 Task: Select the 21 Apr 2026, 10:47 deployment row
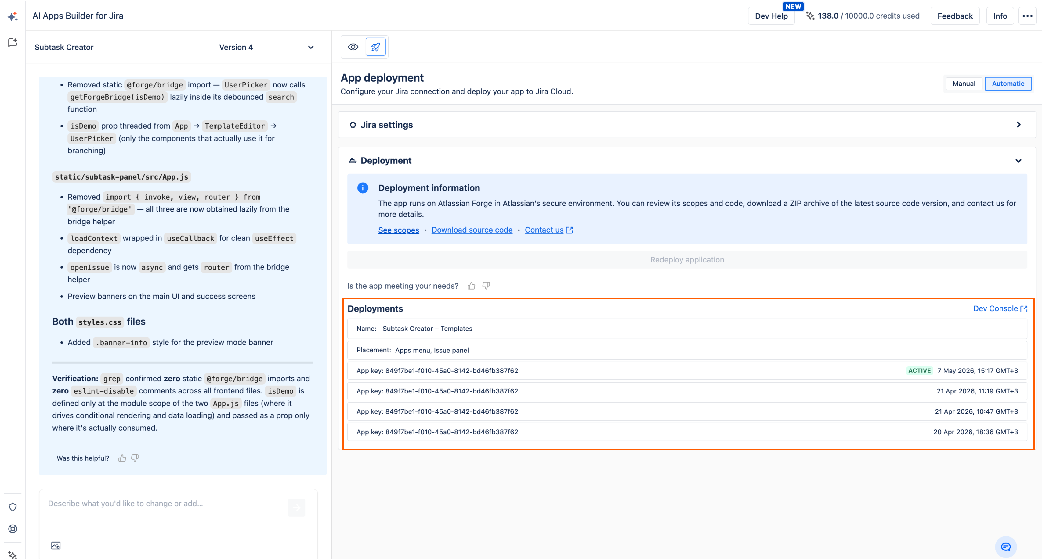[x=687, y=411]
